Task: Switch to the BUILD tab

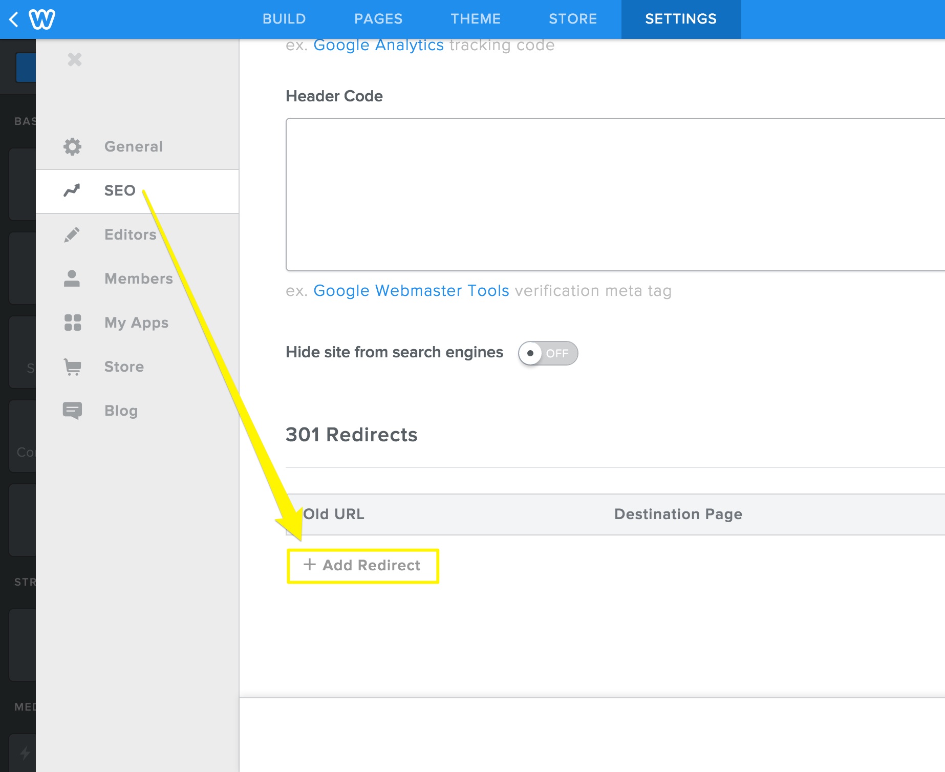Action: [x=284, y=19]
